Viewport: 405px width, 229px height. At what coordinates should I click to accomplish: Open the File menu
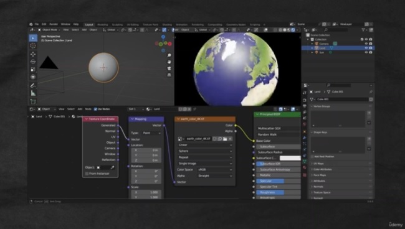[37, 24]
